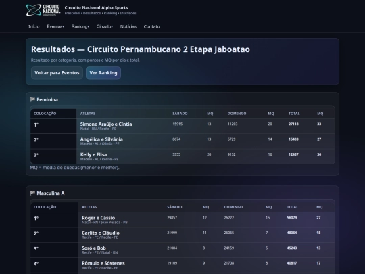The image size is (365, 274).
Task: Click Domingo score 11203
Action: tap(233, 124)
